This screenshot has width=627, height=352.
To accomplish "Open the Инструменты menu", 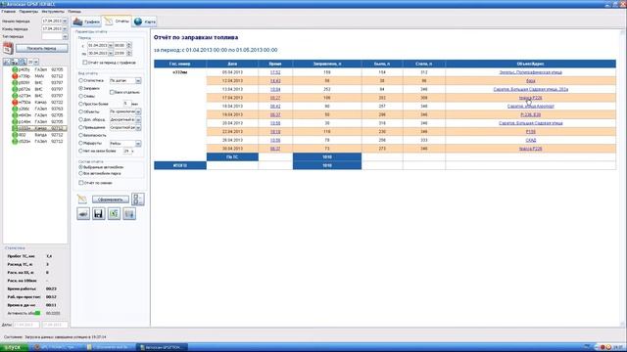I will tap(53, 12).
